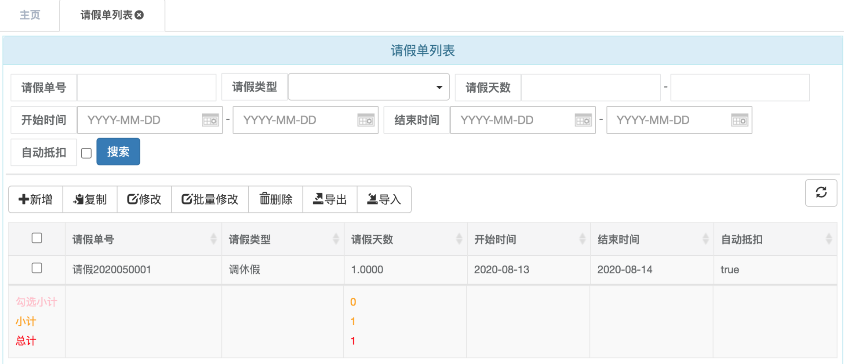Sort by 自动抵扣 column arrows

click(829, 239)
